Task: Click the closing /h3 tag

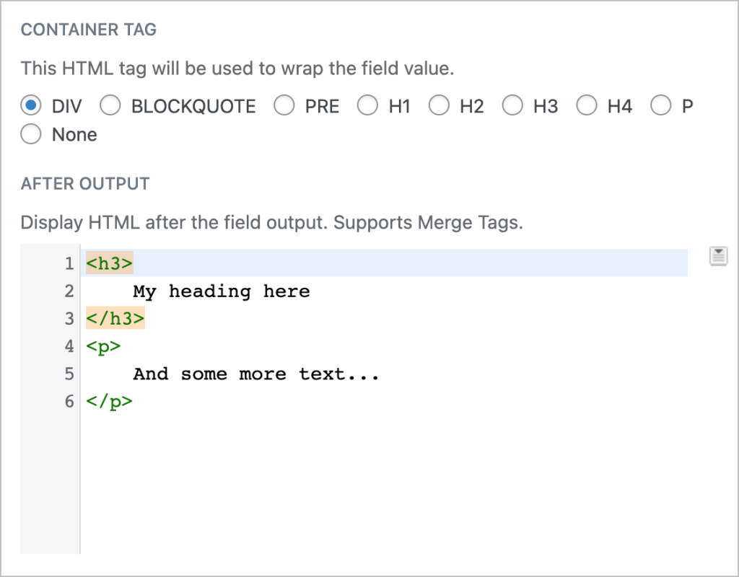Action: point(115,318)
